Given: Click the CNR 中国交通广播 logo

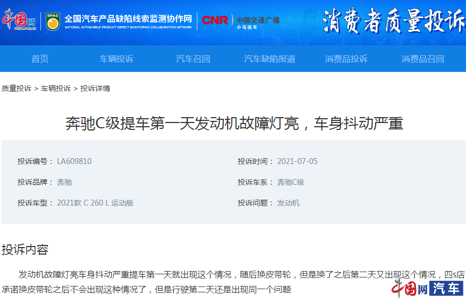Looking at the screenshot, I should pyautogui.click(x=240, y=22).
